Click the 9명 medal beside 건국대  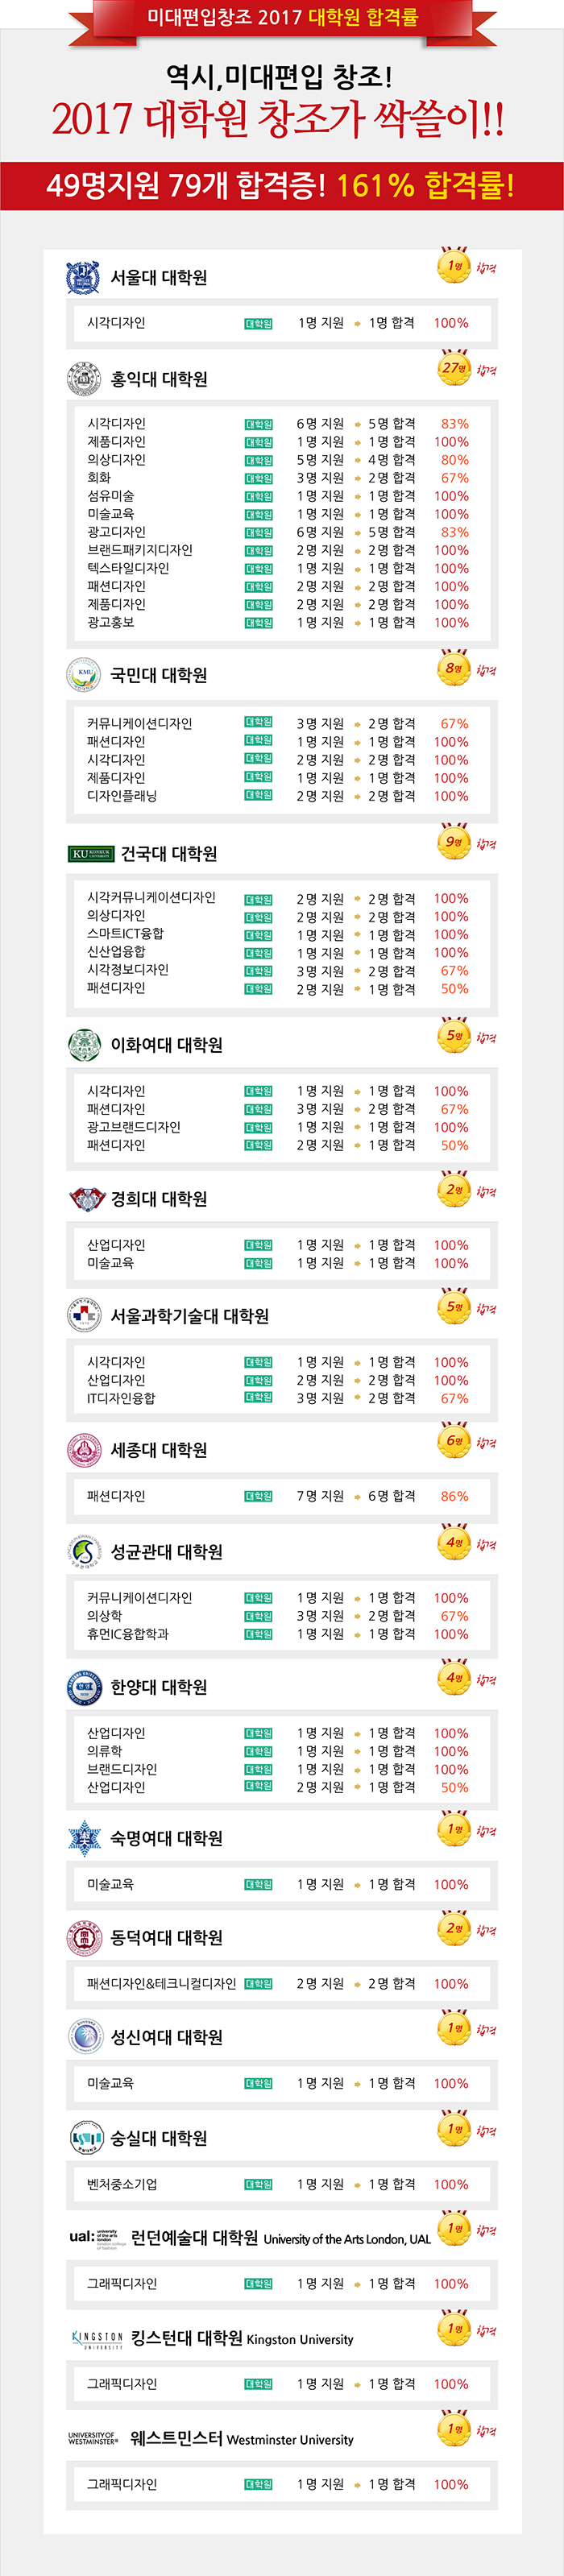454,842
